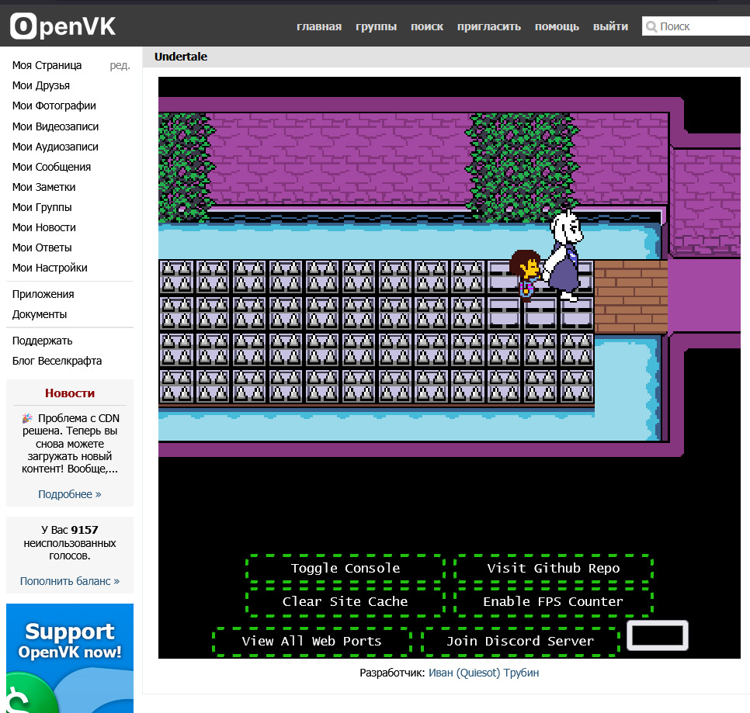750x713 pixels.
Task: Focus the Поиск search field
Action: 696,26
